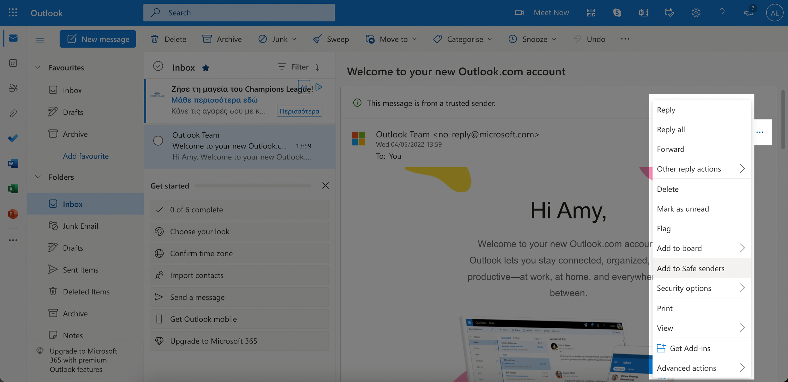Collapse the Favourites folder group
This screenshot has height=382, width=788.
(x=38, y=67)
